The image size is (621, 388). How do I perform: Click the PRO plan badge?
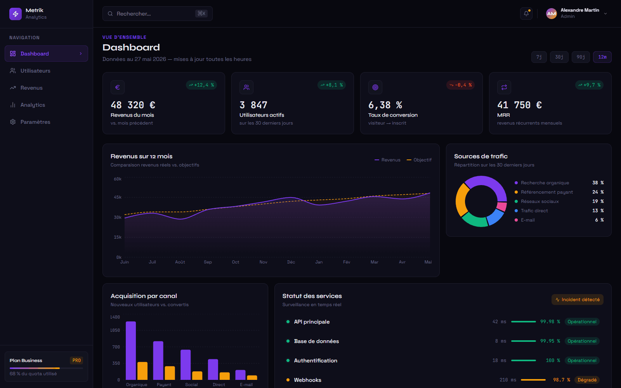tap(76, 360)
